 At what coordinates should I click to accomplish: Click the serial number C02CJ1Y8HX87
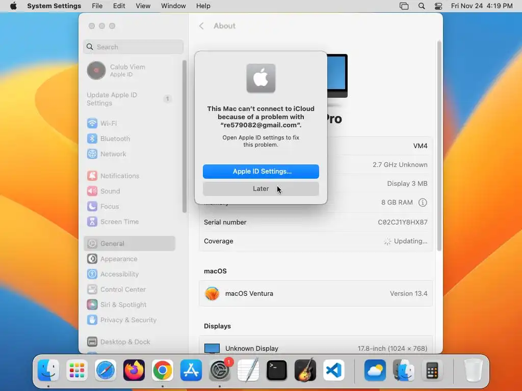(x=403, y=222)
